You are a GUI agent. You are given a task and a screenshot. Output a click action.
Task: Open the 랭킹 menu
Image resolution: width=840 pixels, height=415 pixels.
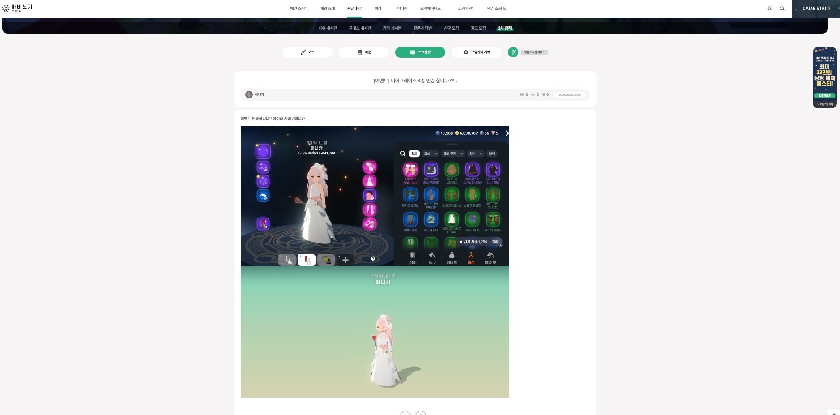pos(378,9)
